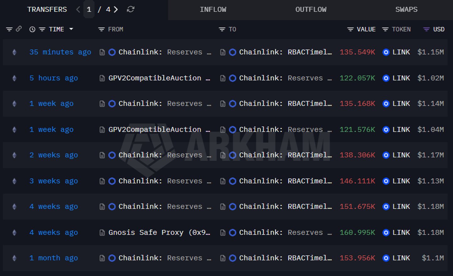Click the page number field showing 1
This screenshot has height=276, width=453.
89,9
